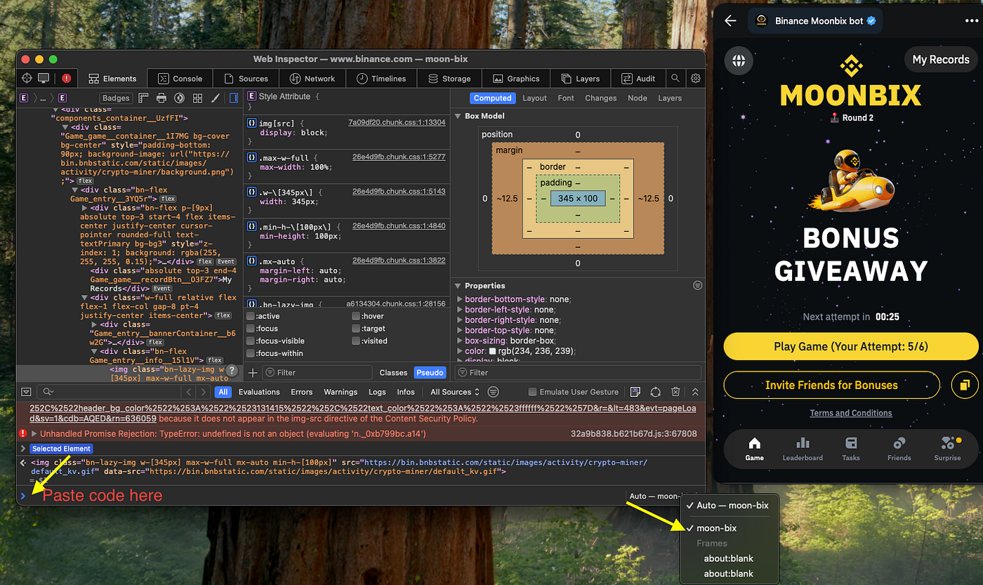Viewport: 983px width, 585px height.
Task: Open Friends in Moonbix bottom navigation
Action: point(899,449)
